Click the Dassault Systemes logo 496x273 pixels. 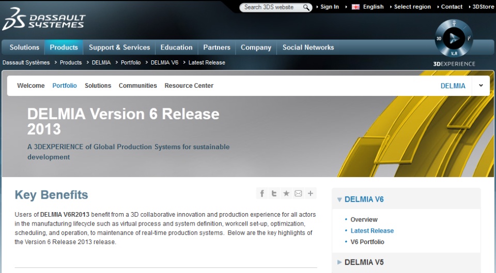tap(44, 19)
